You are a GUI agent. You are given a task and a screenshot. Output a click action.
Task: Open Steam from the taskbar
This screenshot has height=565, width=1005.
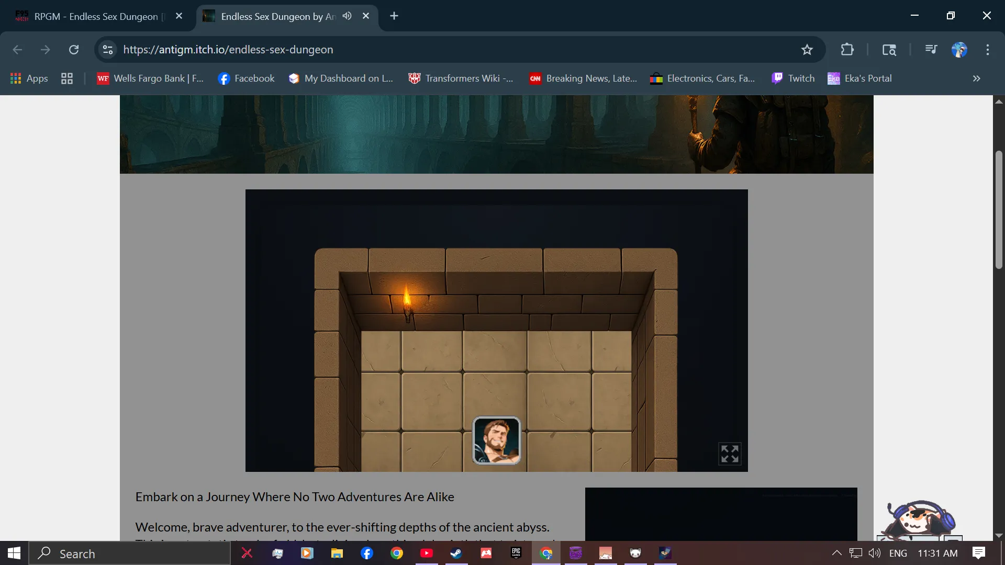point(456,553)
